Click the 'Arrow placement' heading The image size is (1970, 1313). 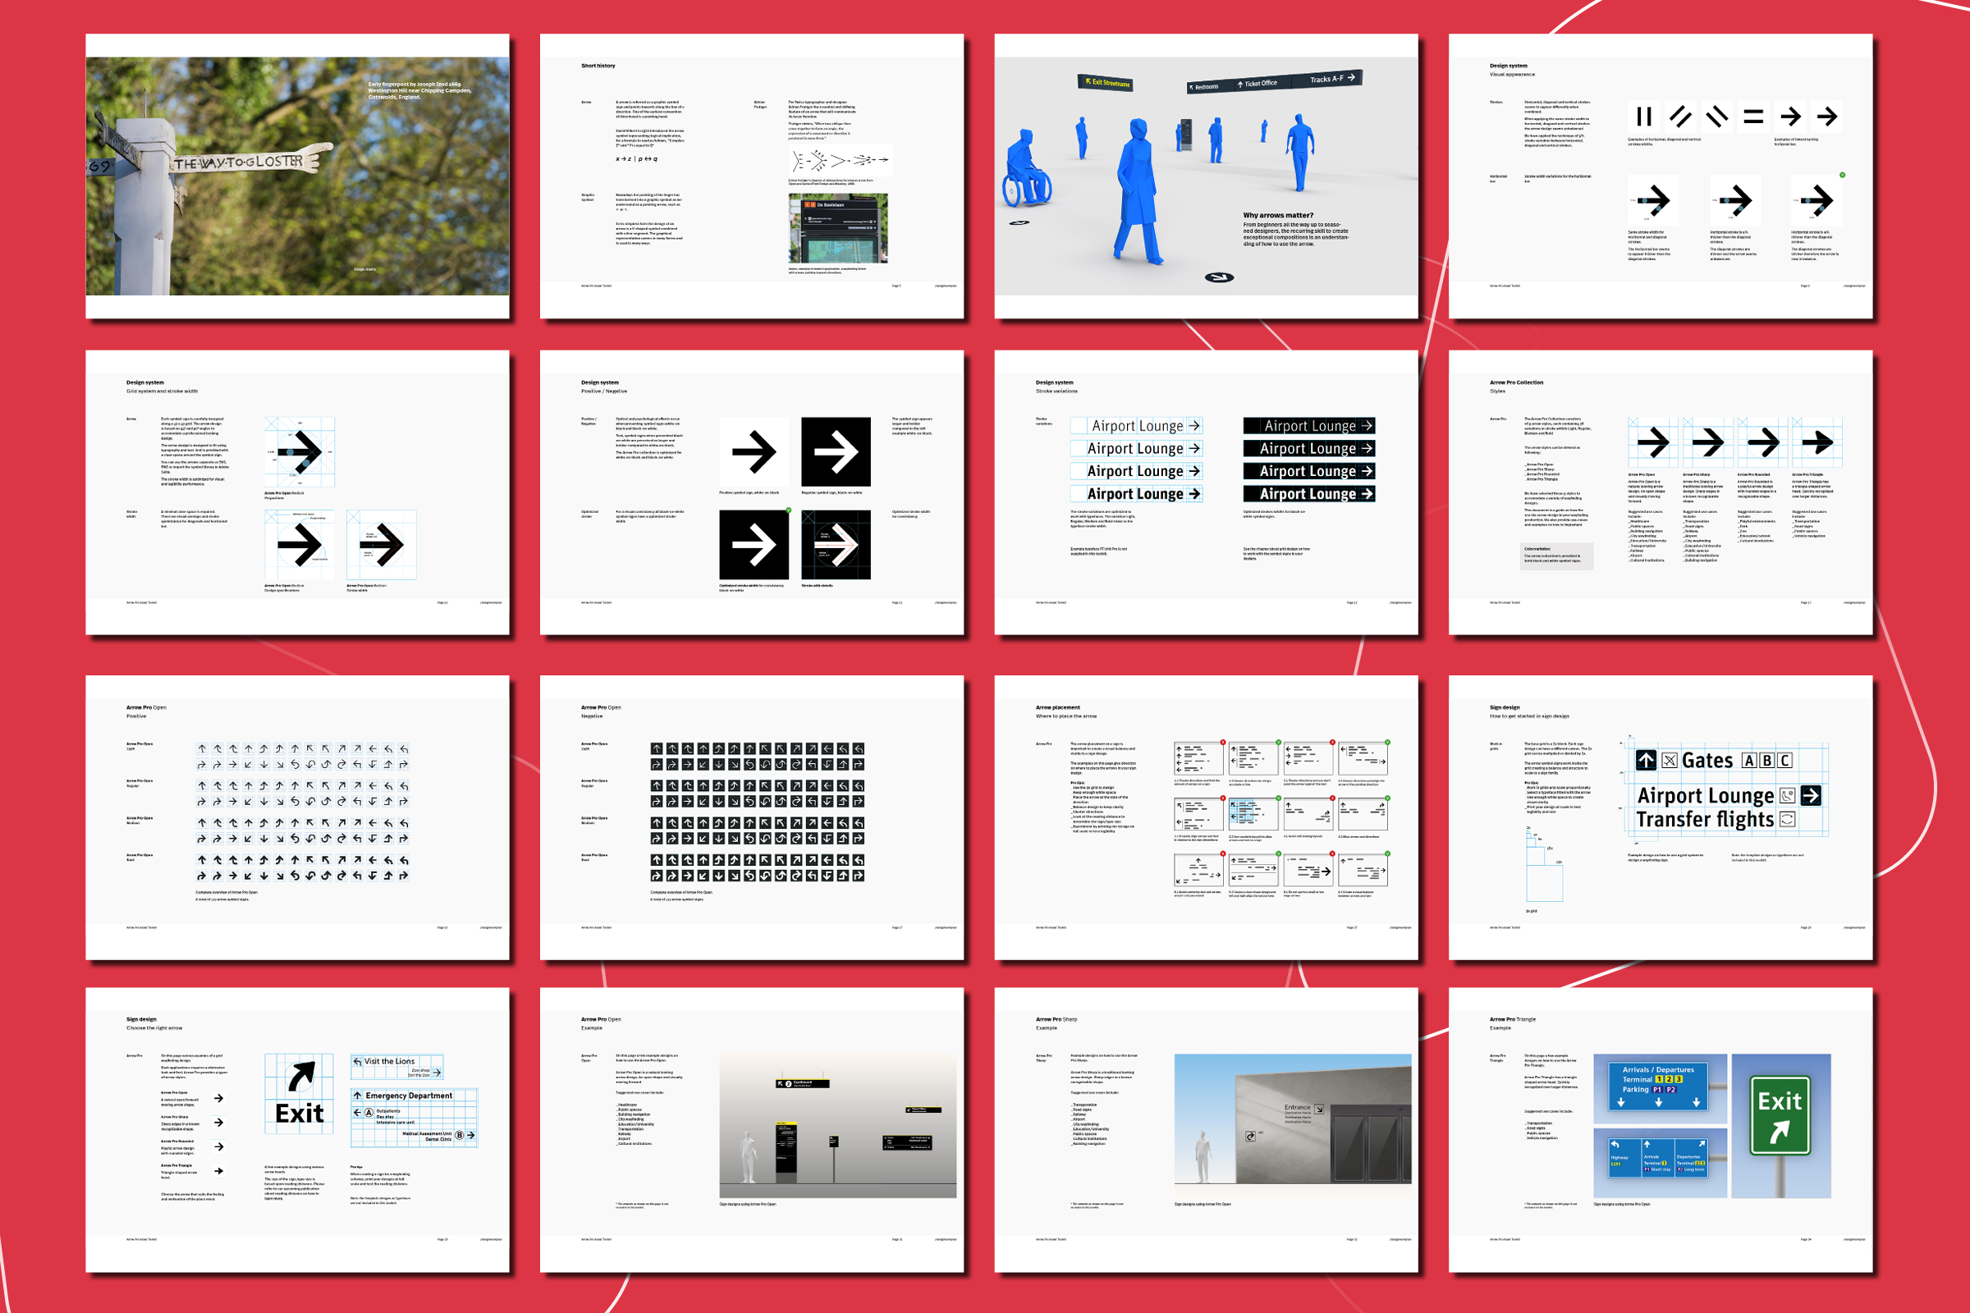[1058, 707]
